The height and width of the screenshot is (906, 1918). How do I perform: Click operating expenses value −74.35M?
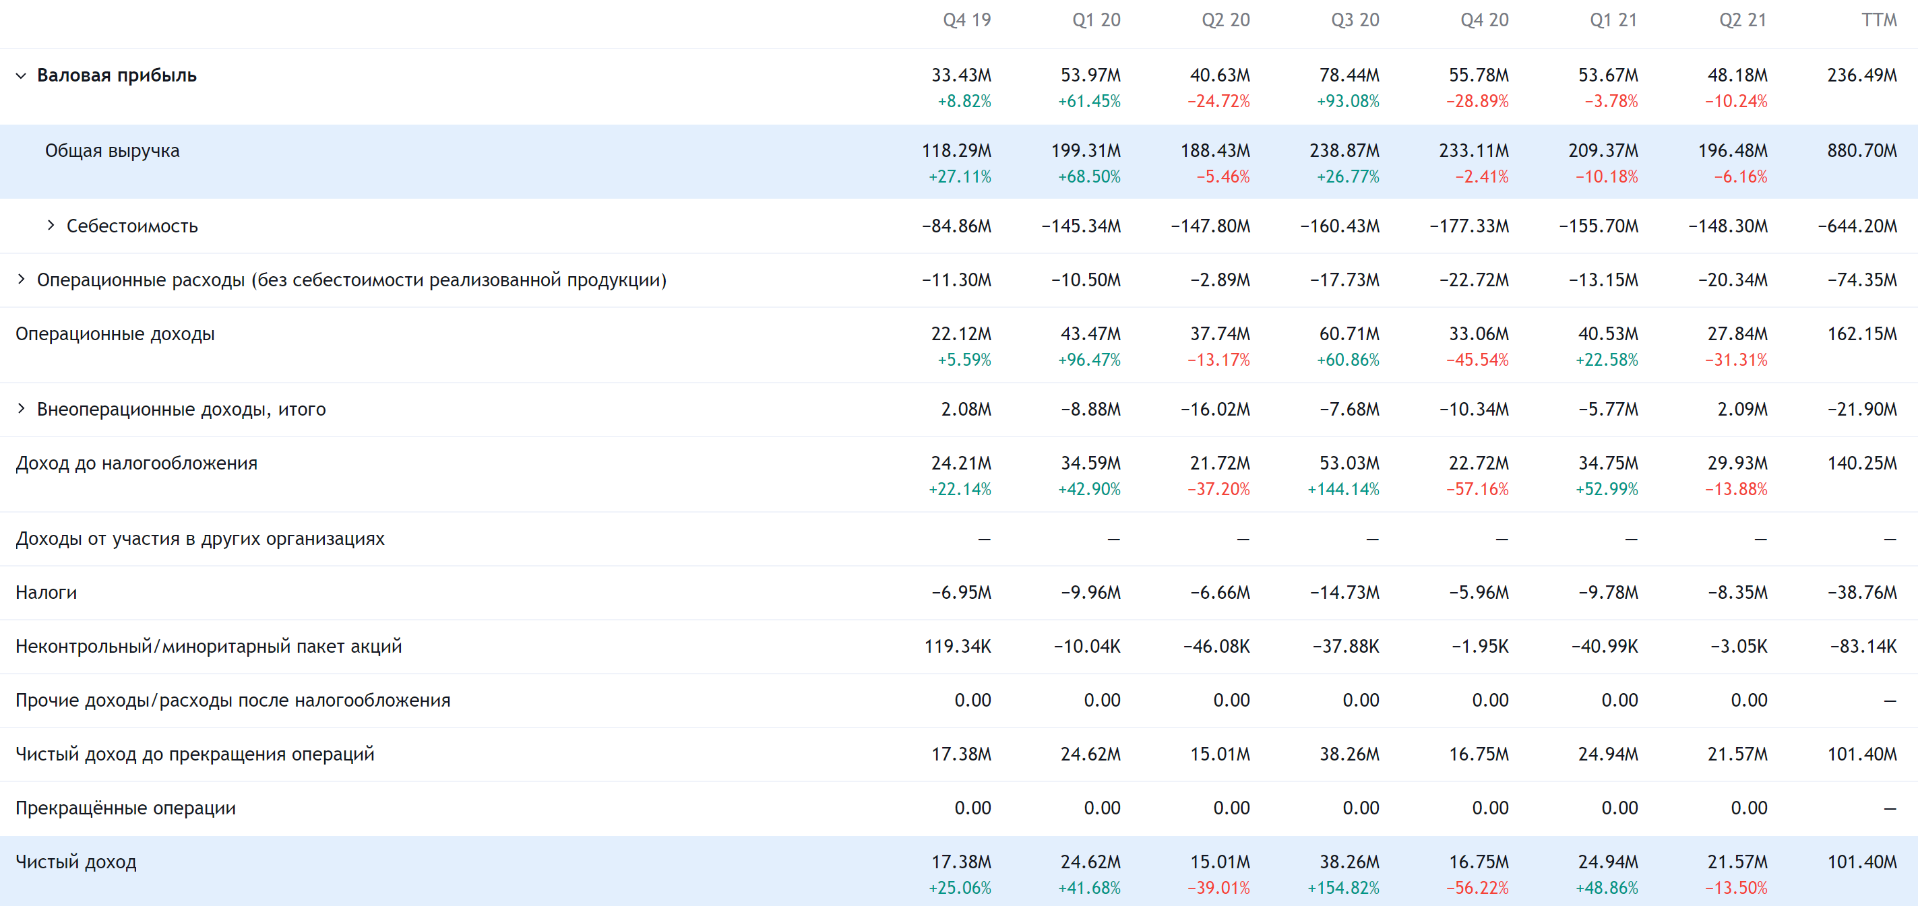coord(1861,281)
